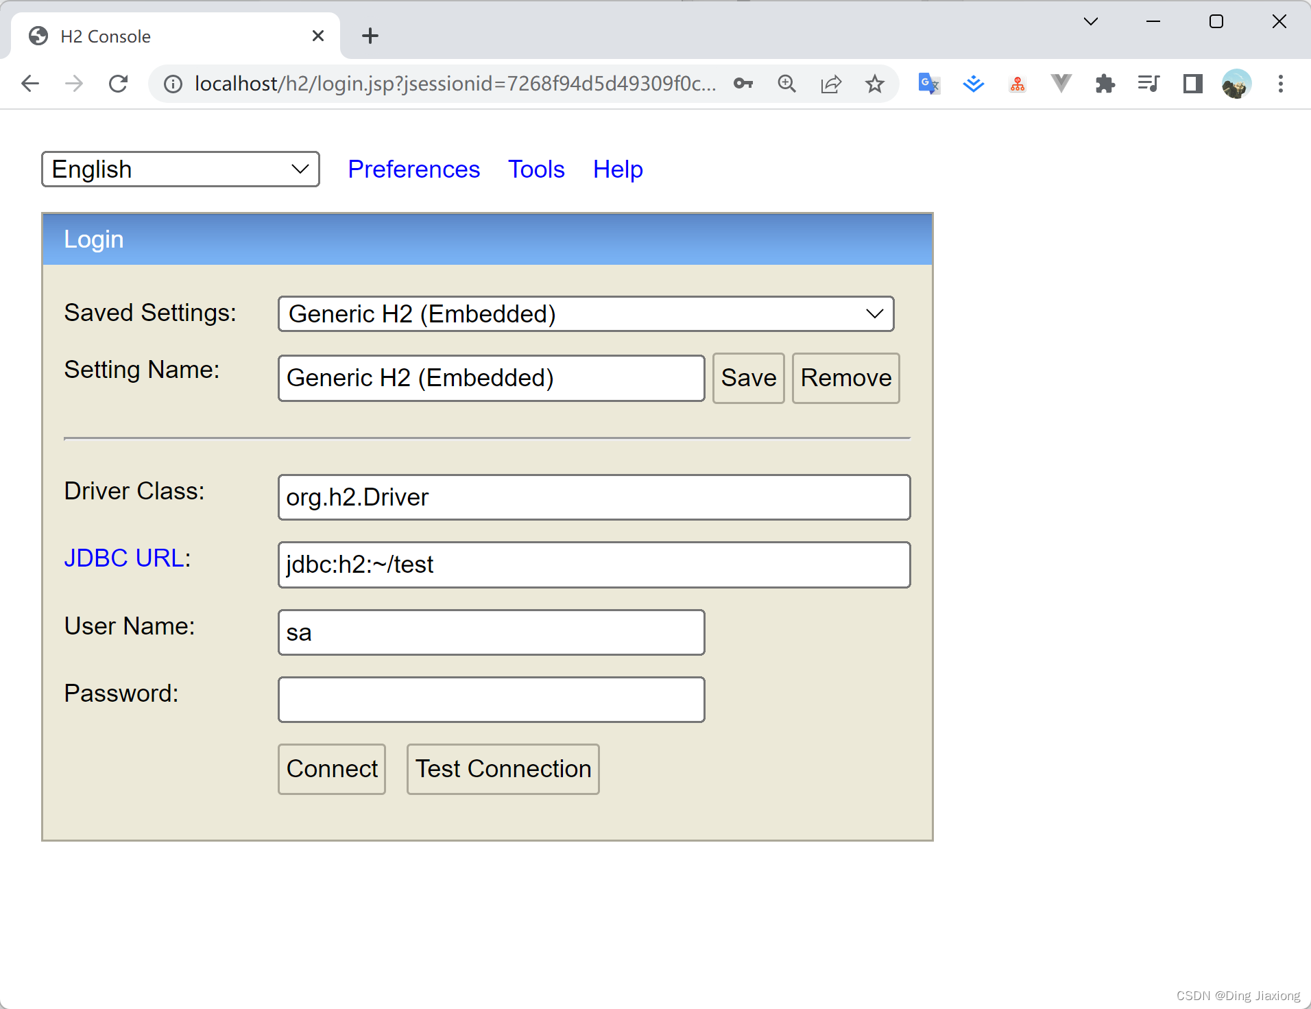This screenshot has width=1311, height=1009.
Task: Open saved password key icon
Action: pyautogui.click(x=743, y=84)
